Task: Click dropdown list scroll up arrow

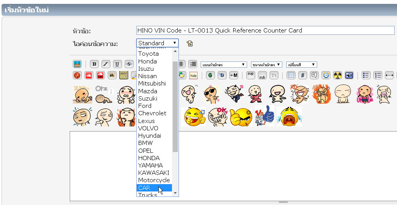Action: click(175, 51)
